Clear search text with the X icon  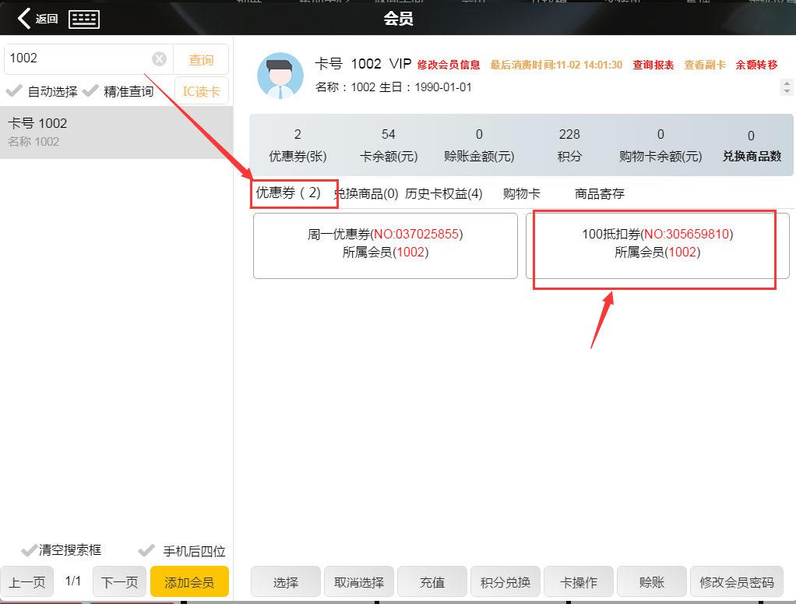click(x=159, y=59)
